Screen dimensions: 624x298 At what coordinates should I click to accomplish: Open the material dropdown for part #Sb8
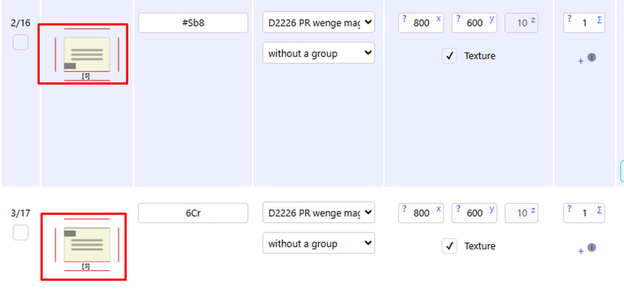point(318,23)
